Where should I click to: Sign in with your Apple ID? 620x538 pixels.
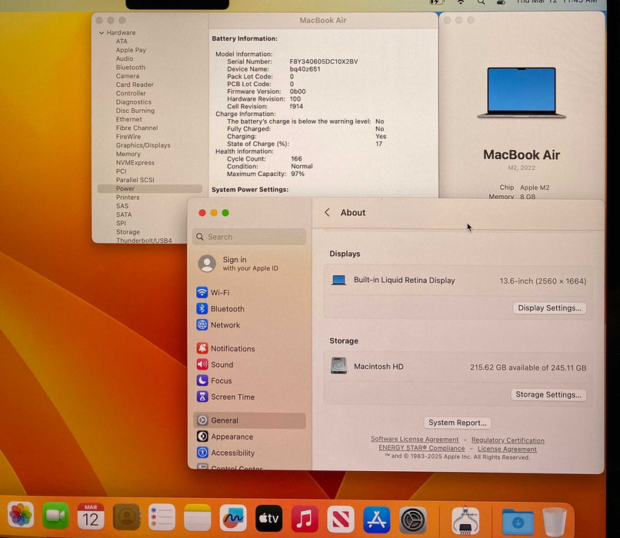pos(238,264)
